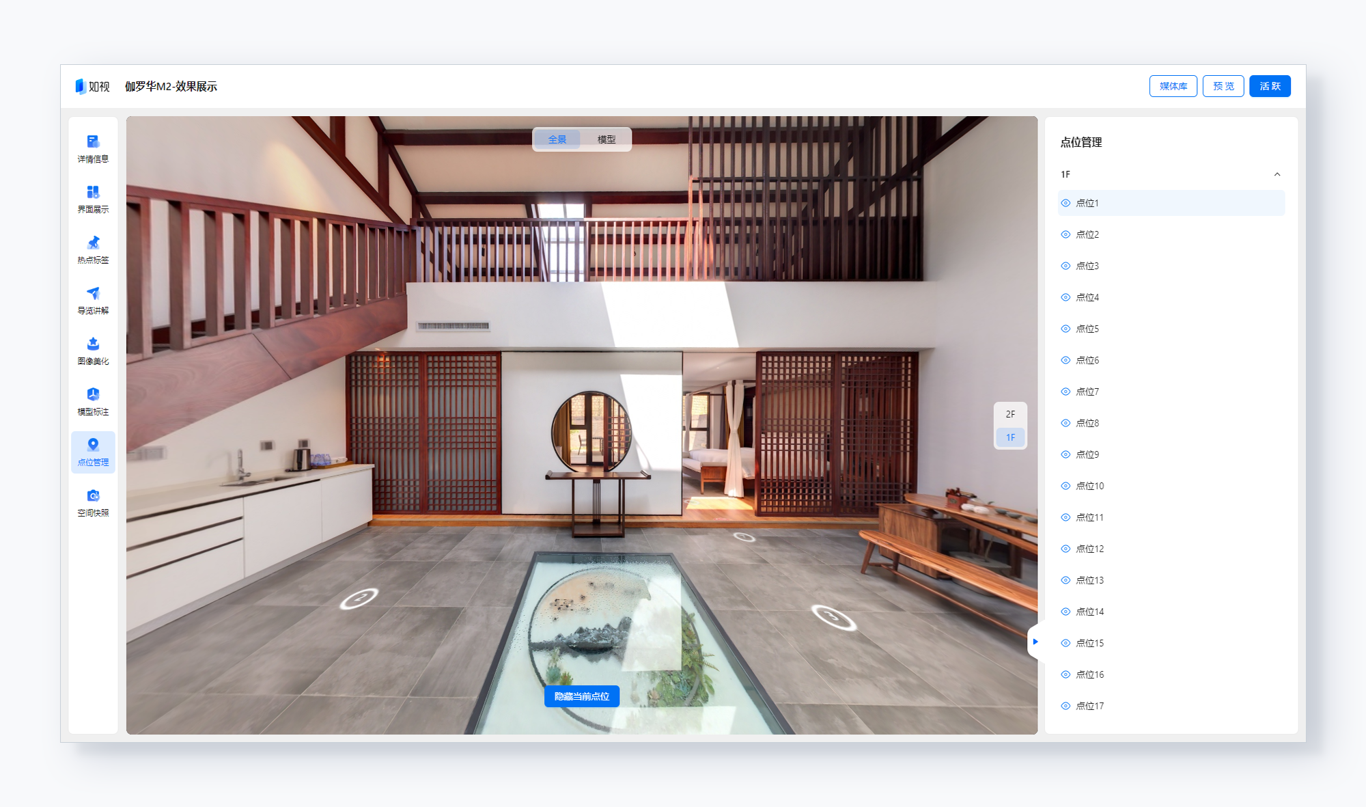Toggle visibility eye for 点位6
The height and width of the screenshot is (807, 1366).
(x=1065, y=360)
